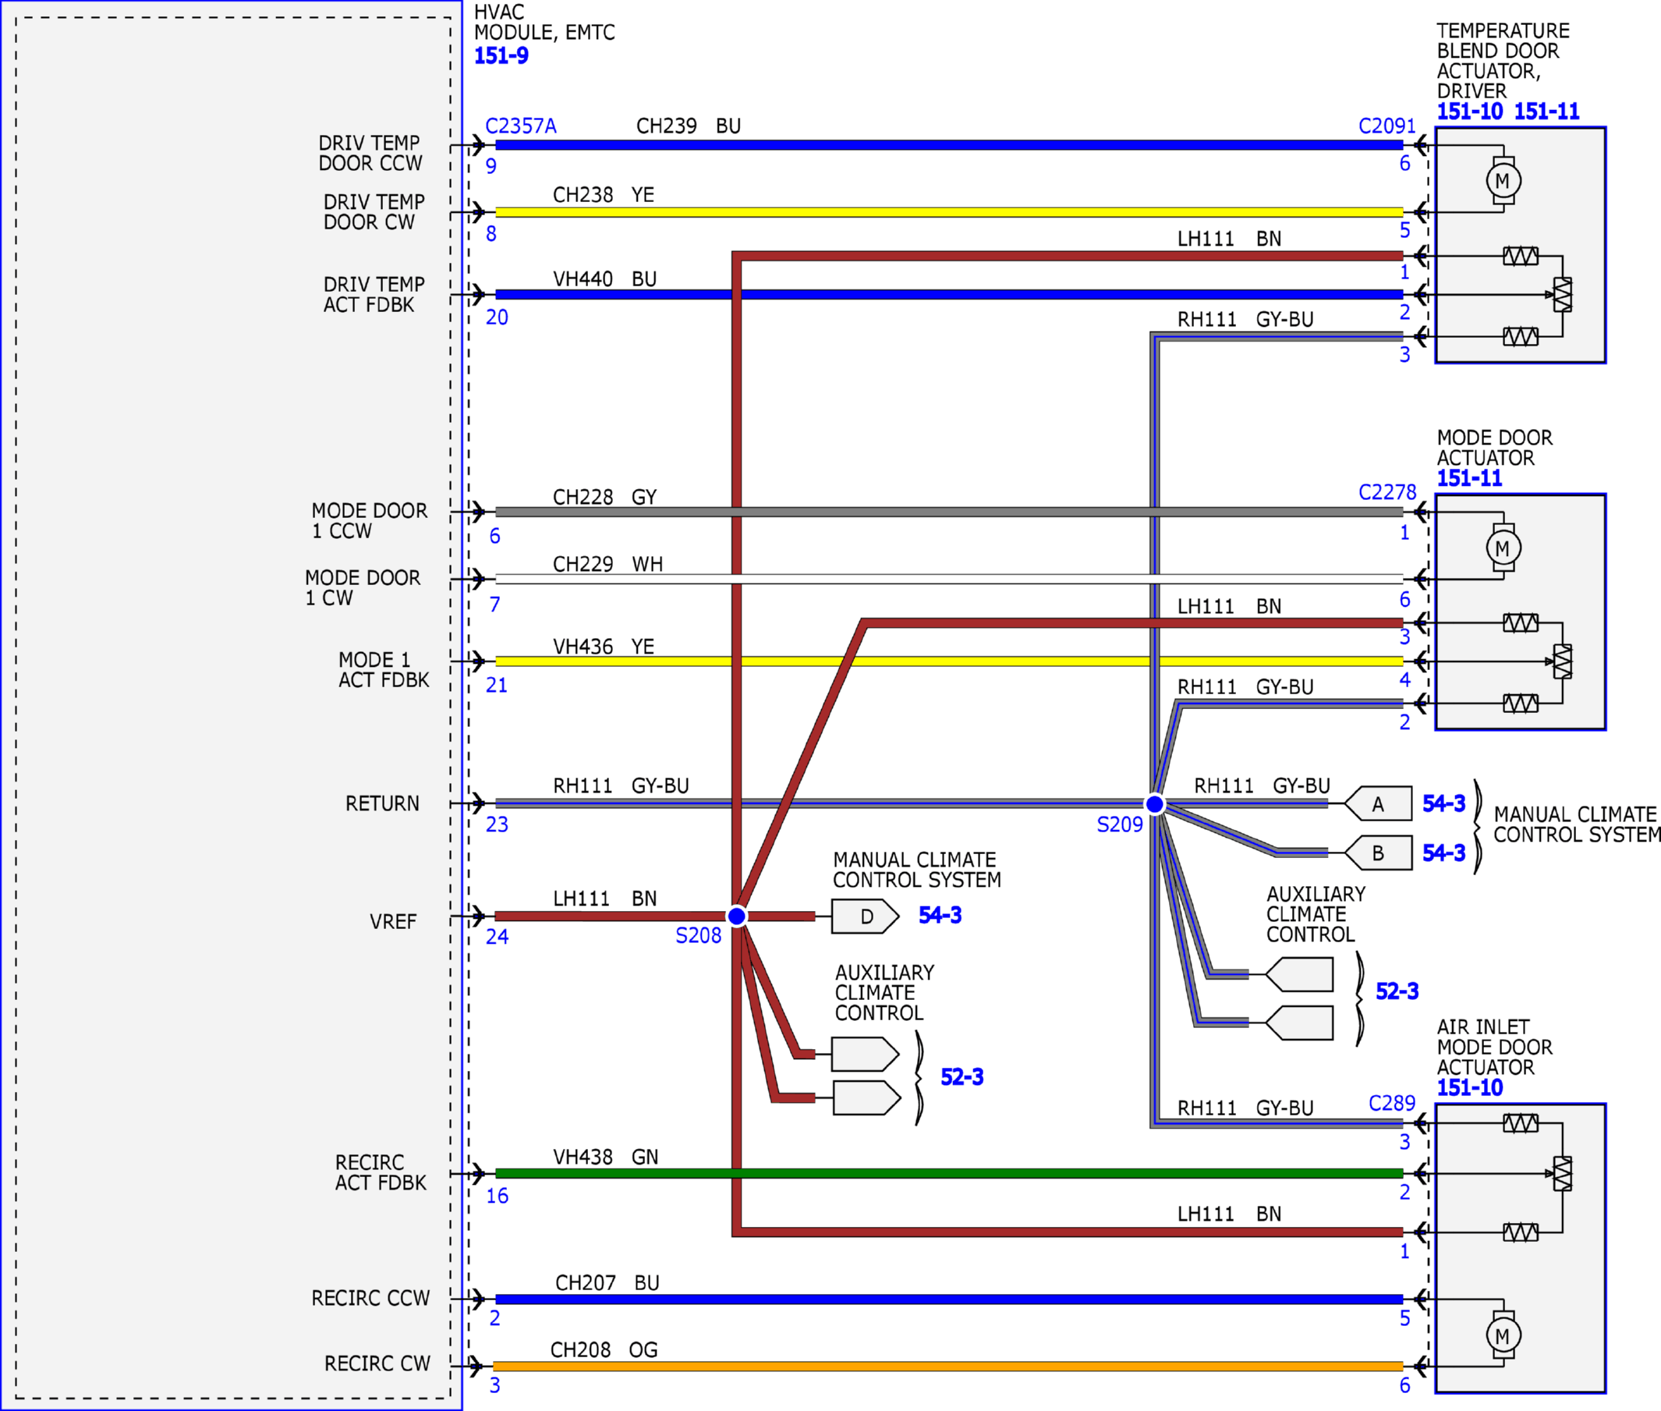Click the VREF pin label

tap(393, 922)
